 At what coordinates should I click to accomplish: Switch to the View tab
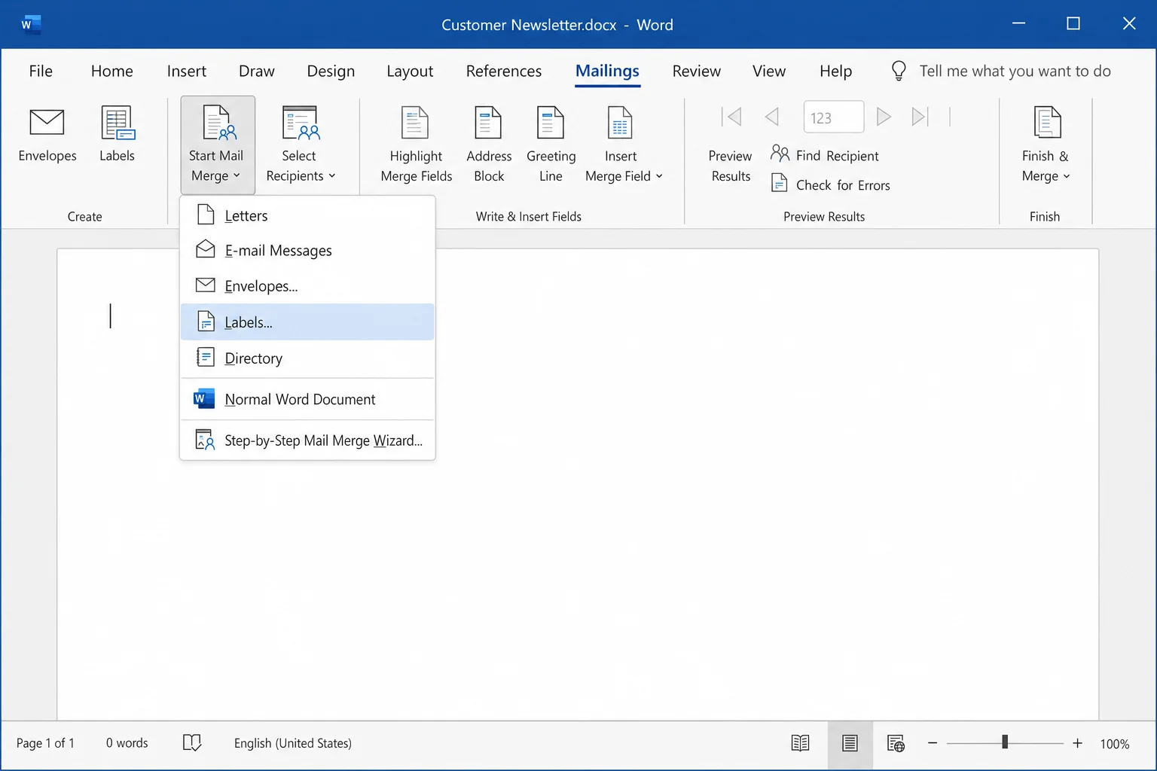tap(769, 71)
